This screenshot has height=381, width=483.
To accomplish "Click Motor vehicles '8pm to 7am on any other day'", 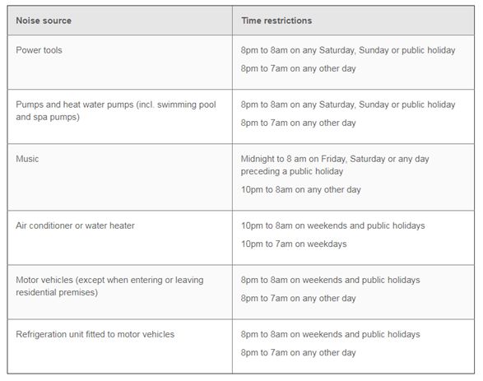I will pos(298,298).
